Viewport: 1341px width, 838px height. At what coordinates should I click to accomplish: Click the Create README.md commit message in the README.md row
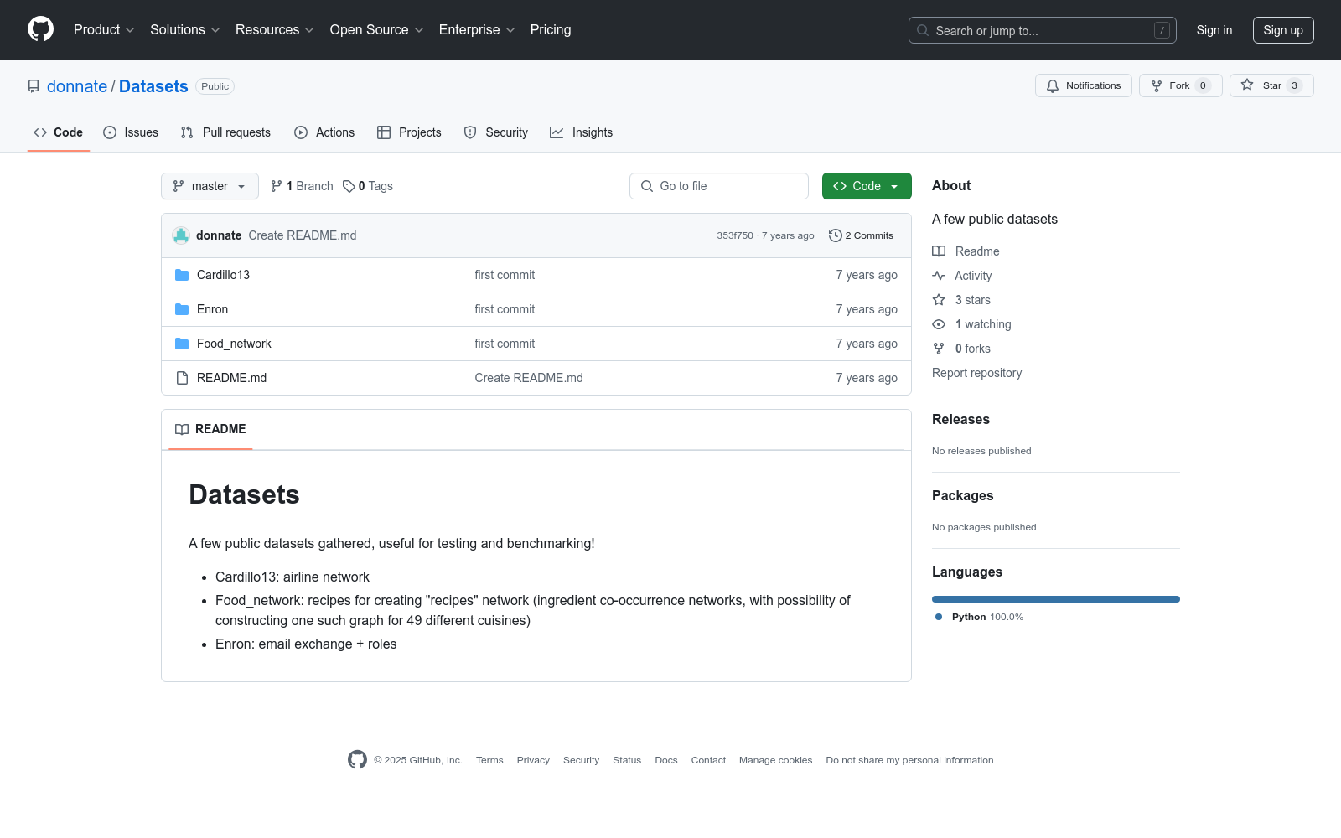(x=529, y=378)
